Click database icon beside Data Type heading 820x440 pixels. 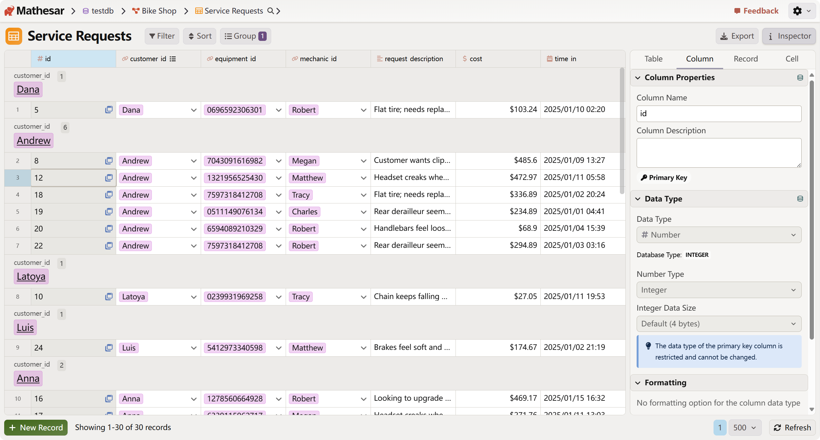pos(800,199)
